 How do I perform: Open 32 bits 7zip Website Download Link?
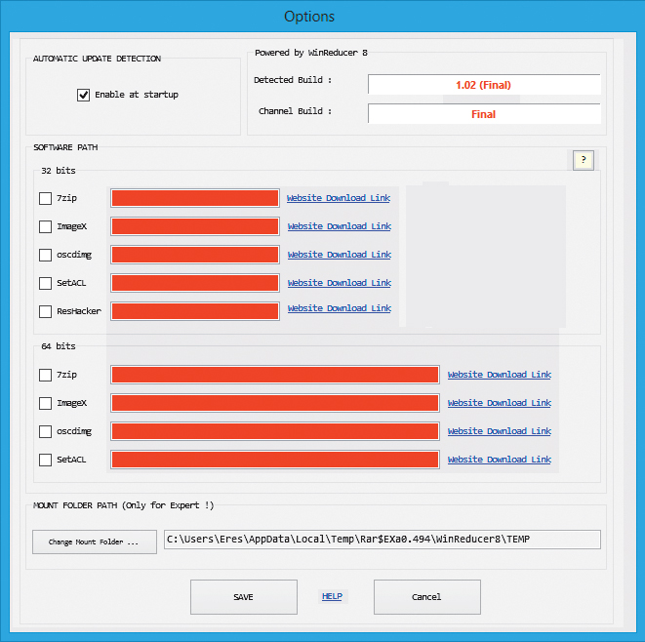click(339, 198)
